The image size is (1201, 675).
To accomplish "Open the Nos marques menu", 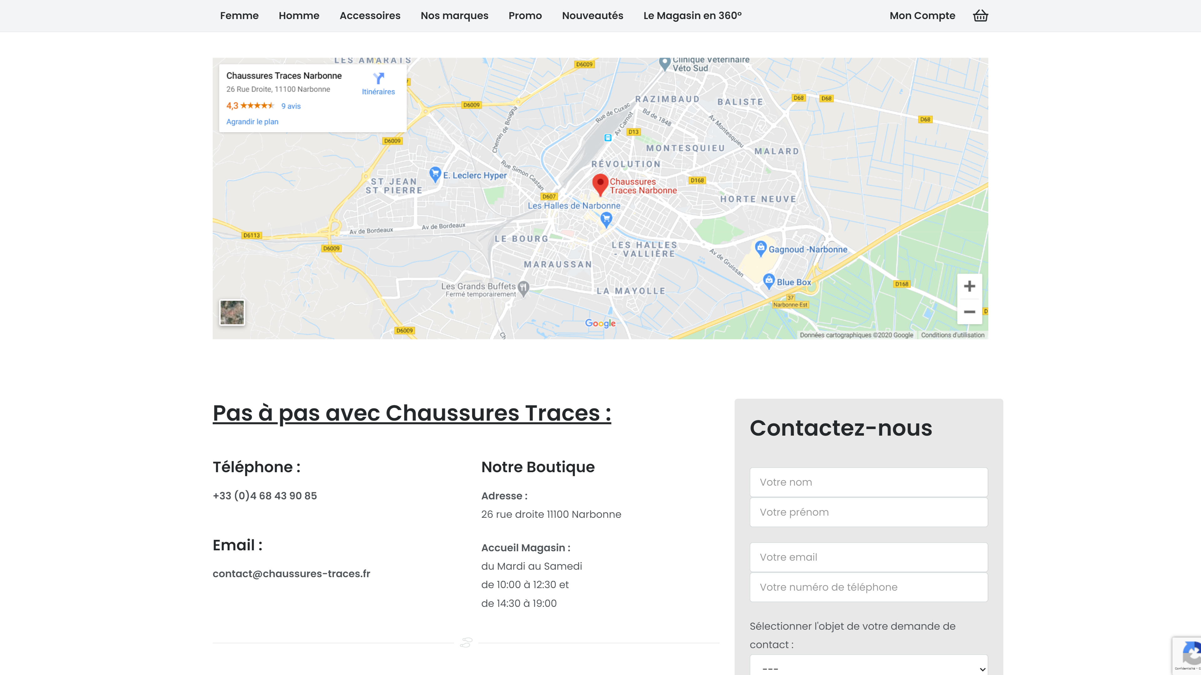I will pyautogui.click(x=454, y=15).
